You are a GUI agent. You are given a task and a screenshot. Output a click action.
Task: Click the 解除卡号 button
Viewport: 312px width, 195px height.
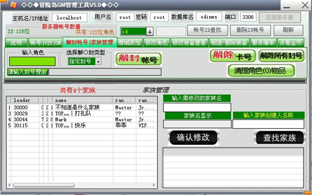click(232, 55)
